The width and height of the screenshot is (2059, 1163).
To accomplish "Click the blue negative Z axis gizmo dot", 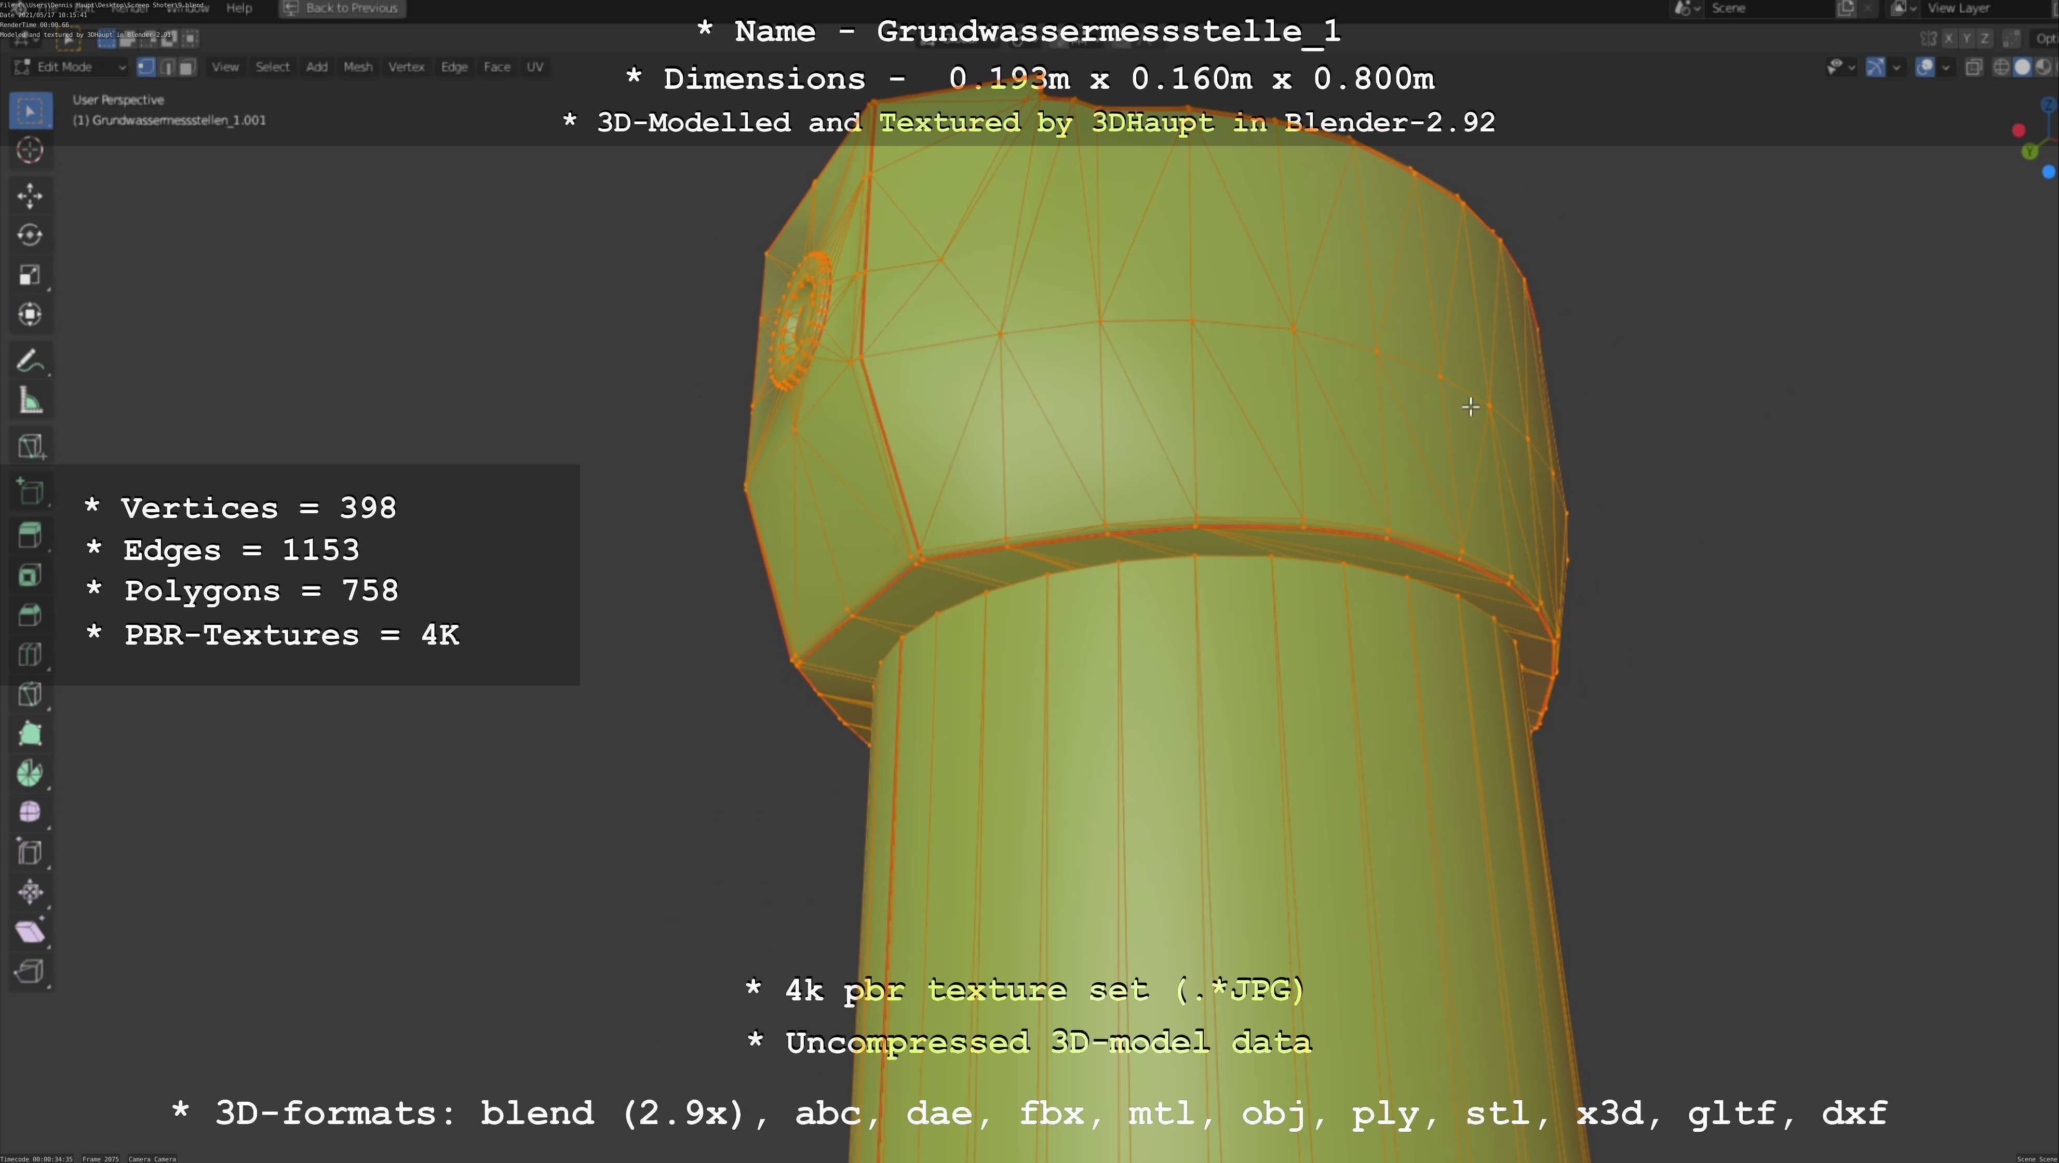I will [2048, 172].
